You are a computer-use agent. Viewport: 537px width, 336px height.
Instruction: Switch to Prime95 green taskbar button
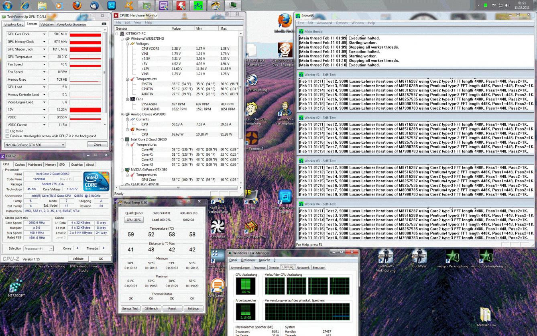click(x=199, y=5)
